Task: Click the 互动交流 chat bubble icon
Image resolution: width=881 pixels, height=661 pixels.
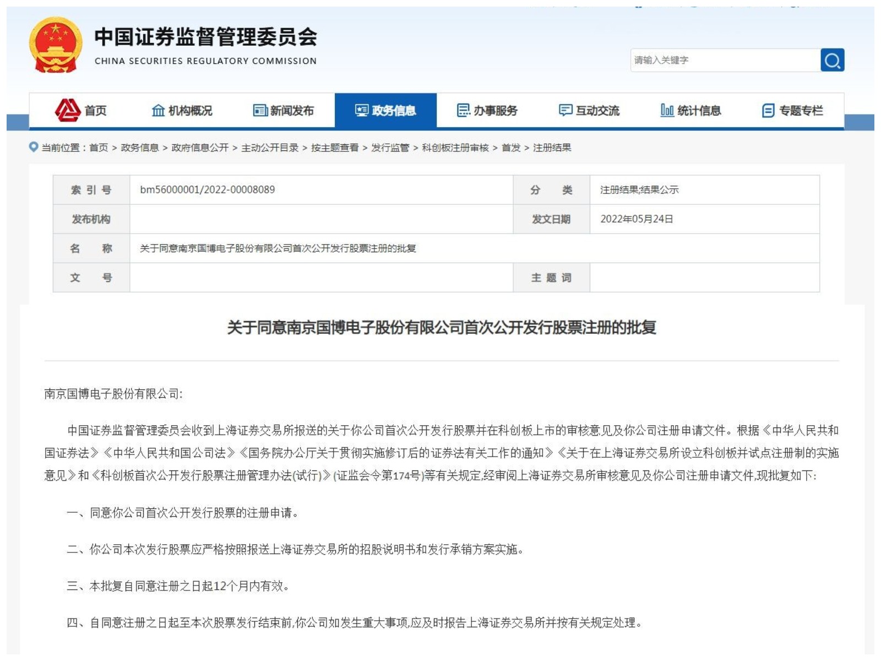Action: [x=565, y=111]
